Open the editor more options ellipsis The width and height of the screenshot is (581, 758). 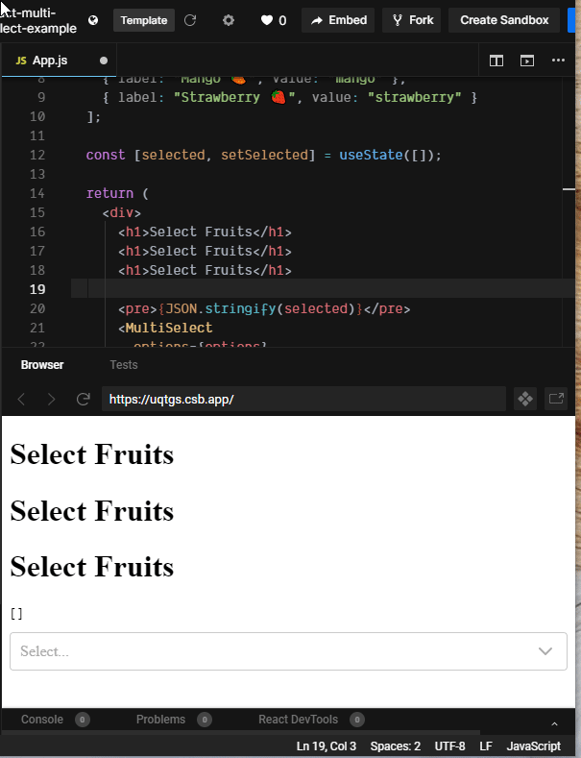tap(558, 61)
